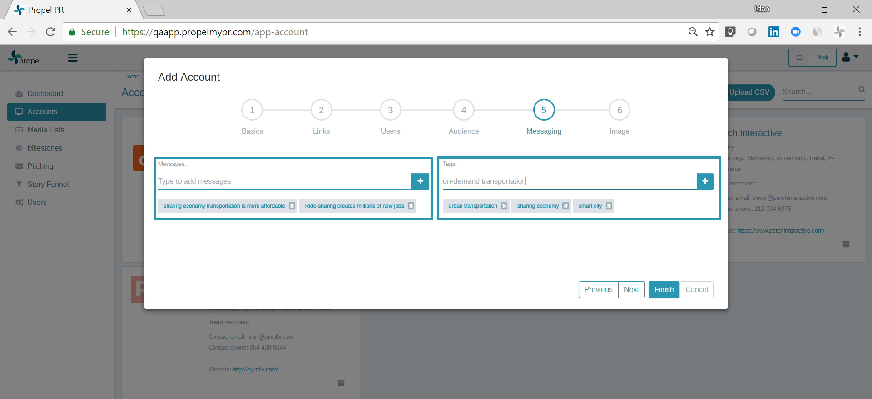Archive the Perch Interactive account card

(846, 244)
